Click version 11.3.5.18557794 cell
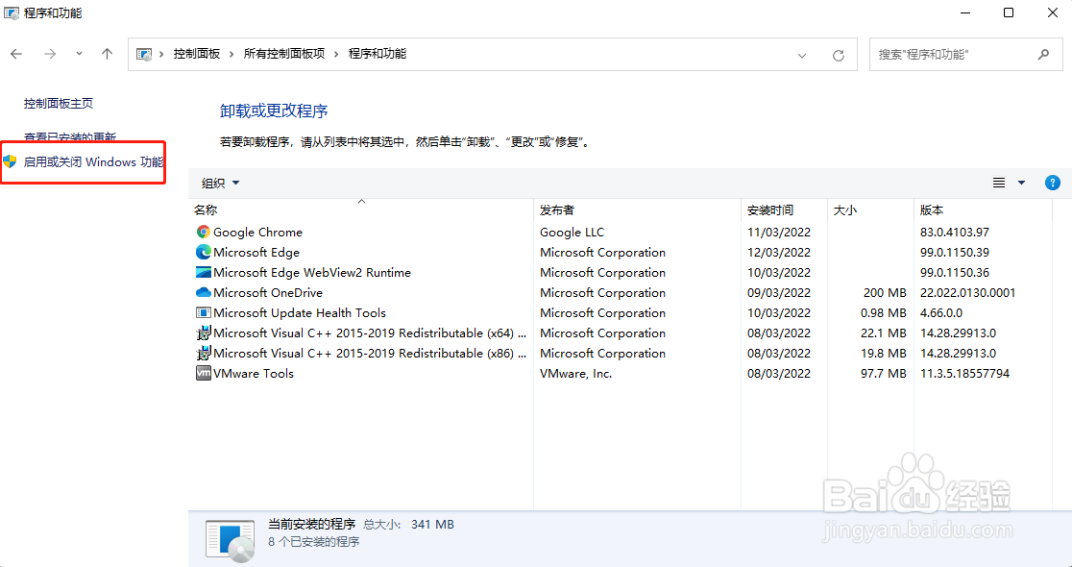 tap(964, 374)
